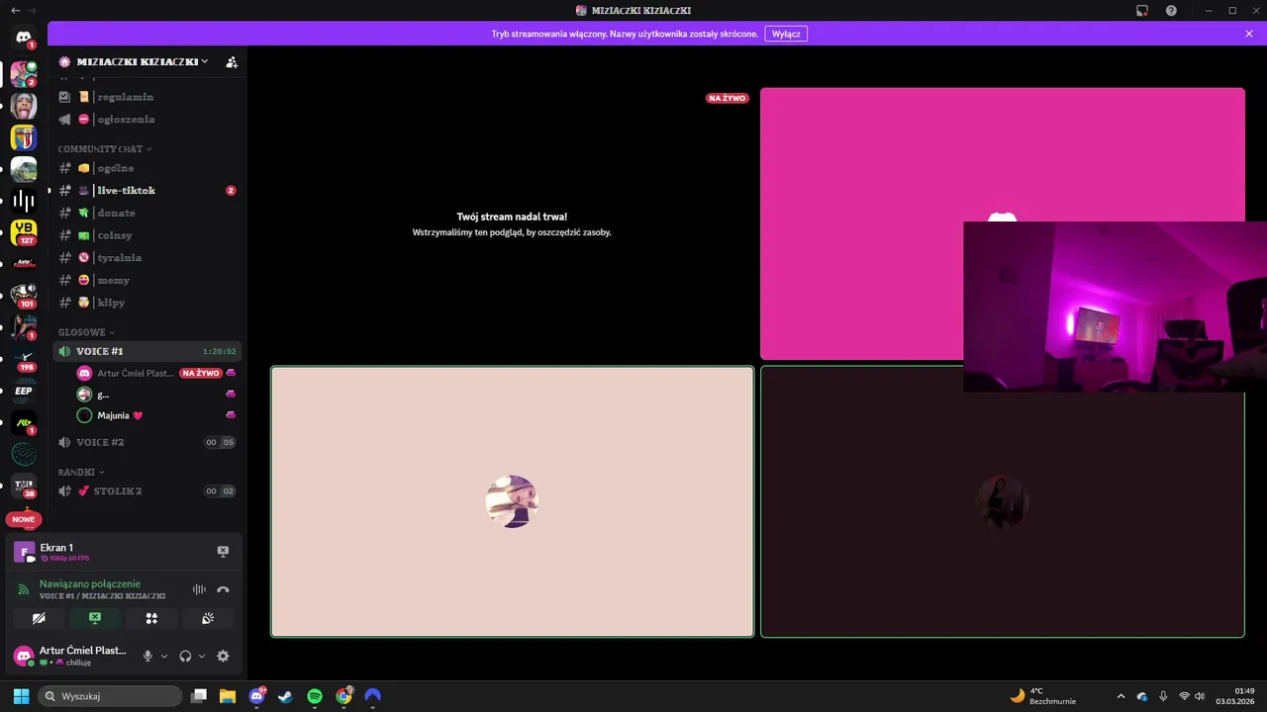The image size is (1267, 712).
Task: Click the title bar screen-share inbox icon
Action: click(x=1141, y=10)
